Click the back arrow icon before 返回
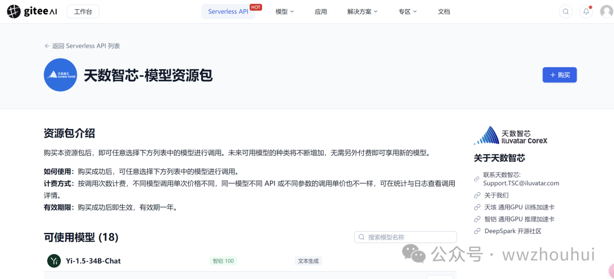 47,46
